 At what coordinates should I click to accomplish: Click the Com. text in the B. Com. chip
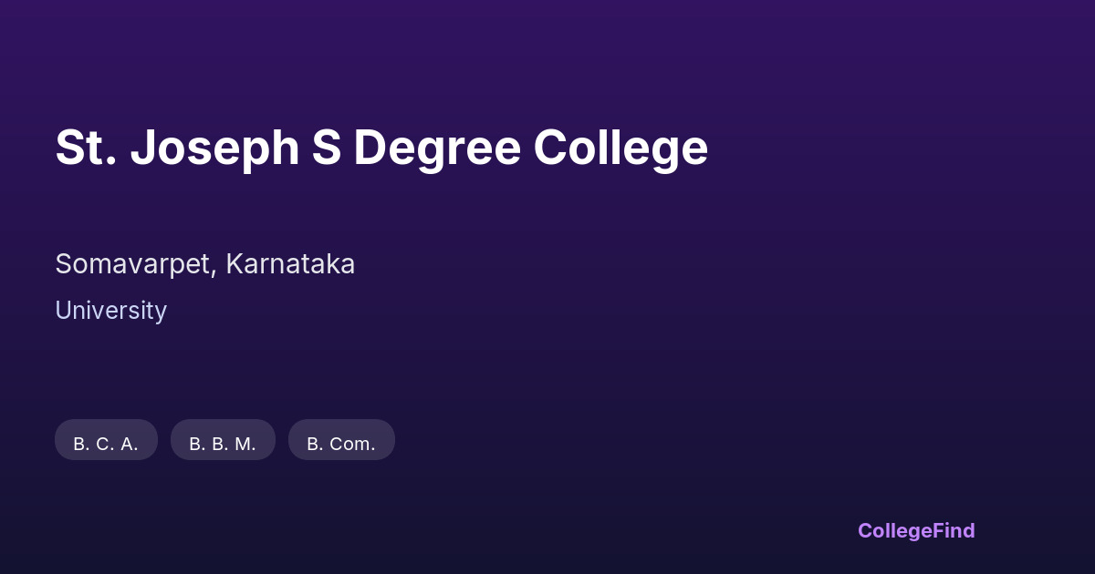pos(351,444)
